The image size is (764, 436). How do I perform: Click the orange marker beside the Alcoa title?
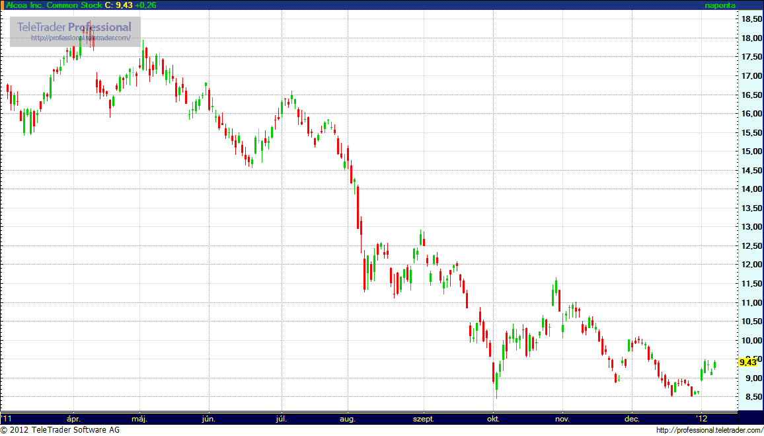click(x=3, y=5)
